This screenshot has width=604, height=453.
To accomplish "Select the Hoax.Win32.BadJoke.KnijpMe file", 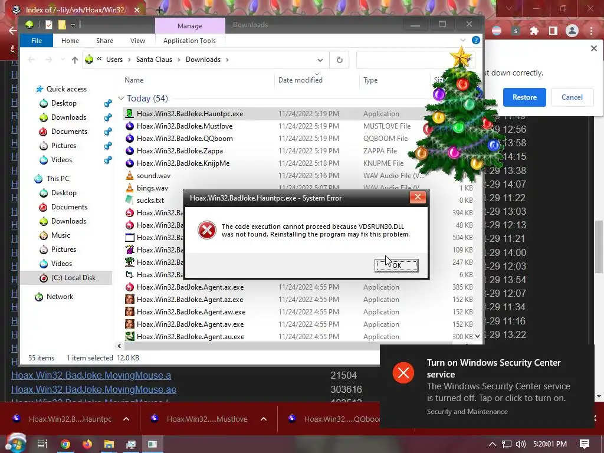I will 183,163.
